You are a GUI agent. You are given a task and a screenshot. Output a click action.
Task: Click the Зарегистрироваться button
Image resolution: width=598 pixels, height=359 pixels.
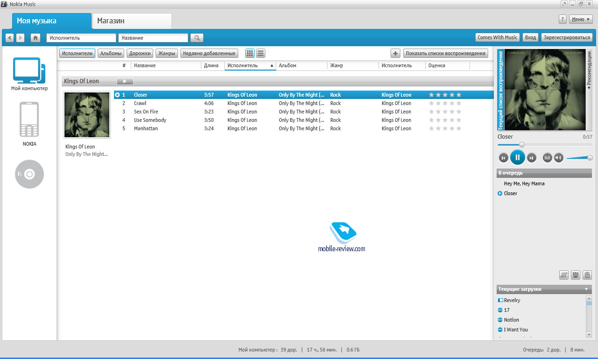point(567,37)
